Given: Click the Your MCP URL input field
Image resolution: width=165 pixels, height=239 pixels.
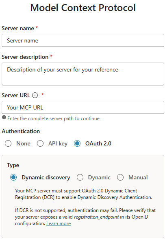Looking at the screenshot, I should 83,107.
